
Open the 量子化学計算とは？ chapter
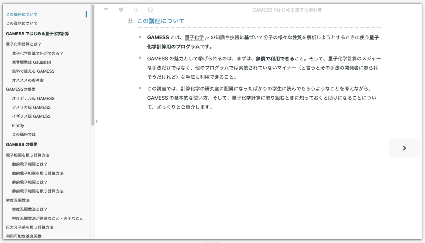click(24, 44)
